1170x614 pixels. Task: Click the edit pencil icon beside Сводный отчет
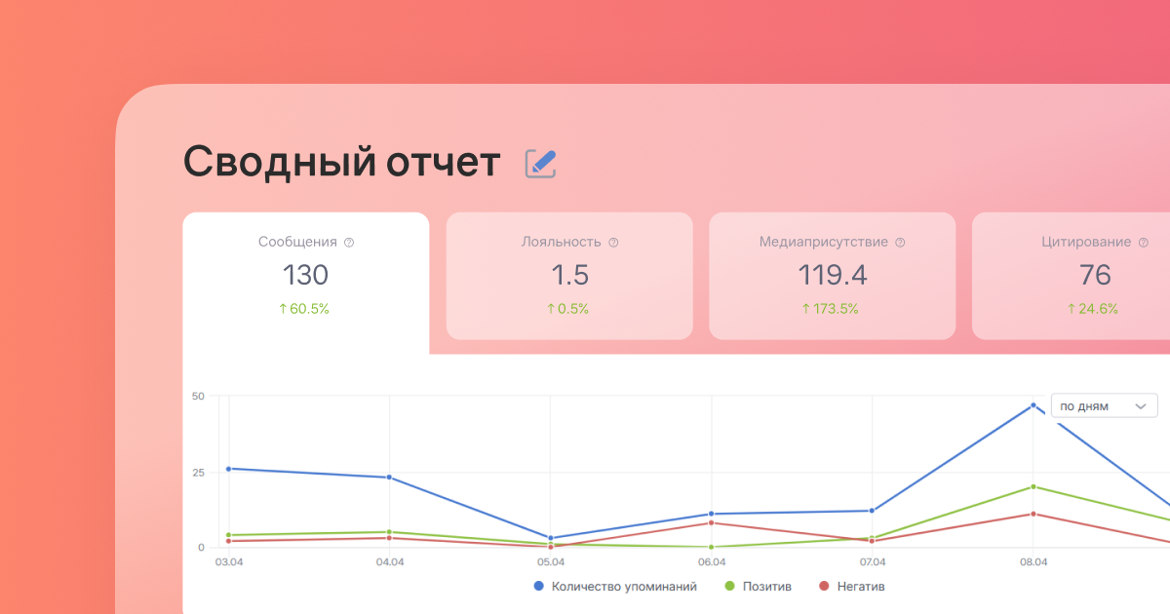pos(540,164)
